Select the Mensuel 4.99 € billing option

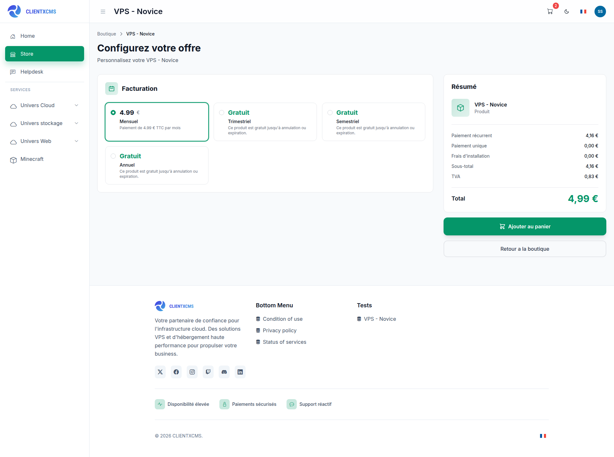pos(157,122)
